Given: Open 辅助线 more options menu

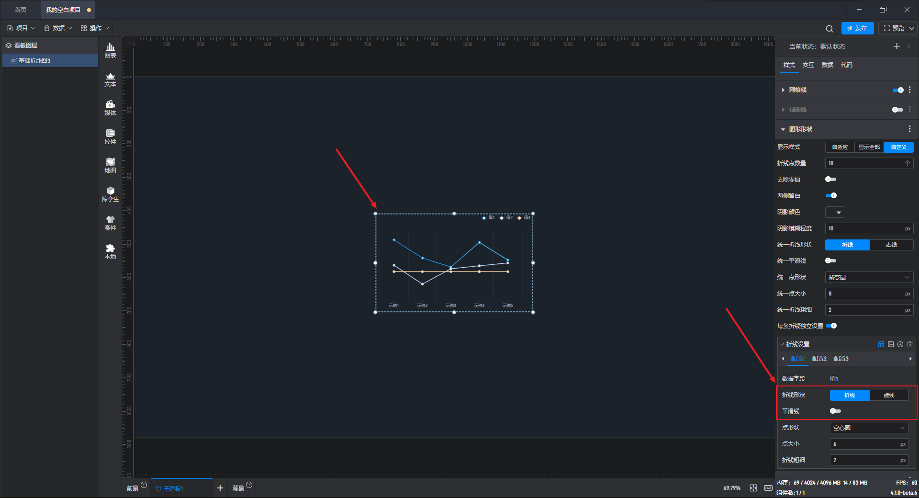Looking at the screenshot, I should click(910, 110).
